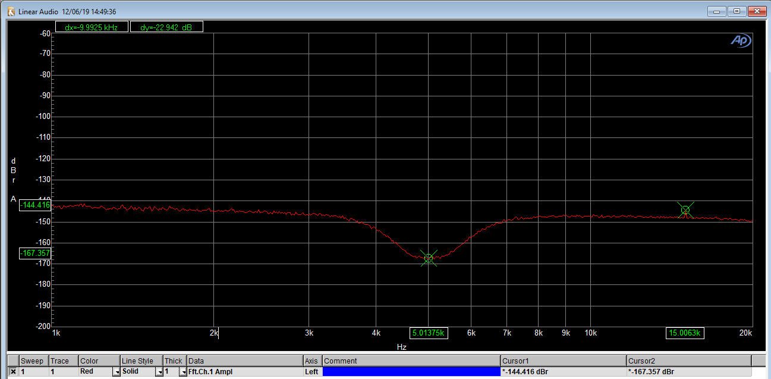The height and width of the screenshot is (379, 771).
Task: Click the Cursor2 column header
Action: click(689, 361)
